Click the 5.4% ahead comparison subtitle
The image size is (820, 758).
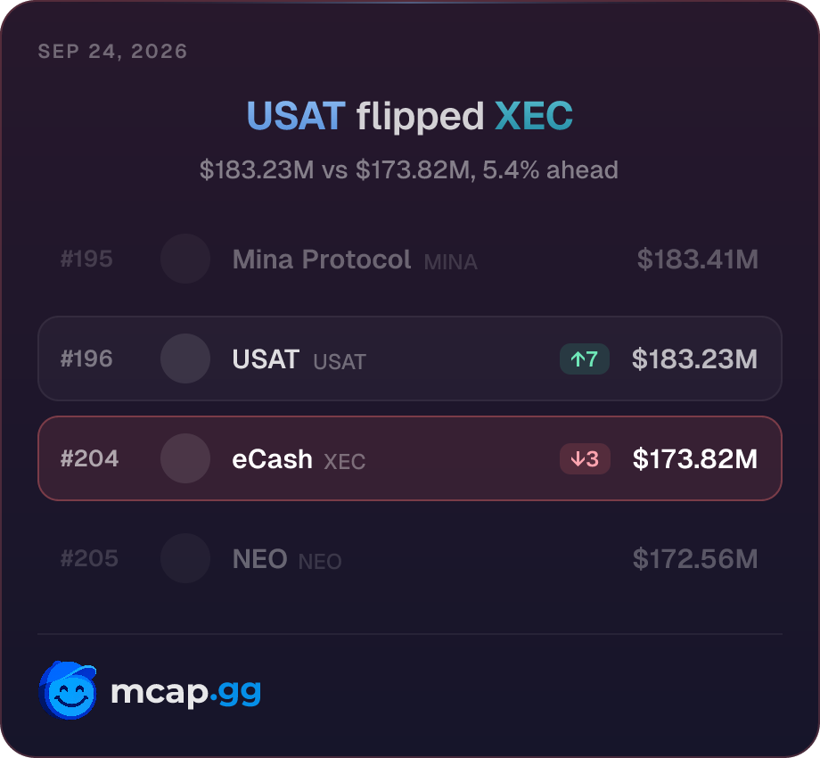tap(409, 170)
